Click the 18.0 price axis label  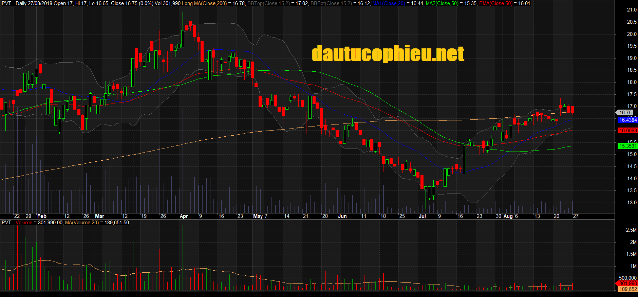point(632,82)
